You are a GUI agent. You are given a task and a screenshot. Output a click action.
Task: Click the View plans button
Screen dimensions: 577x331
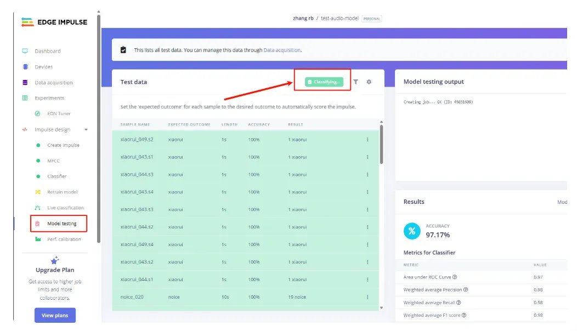[x=55, y=315]
